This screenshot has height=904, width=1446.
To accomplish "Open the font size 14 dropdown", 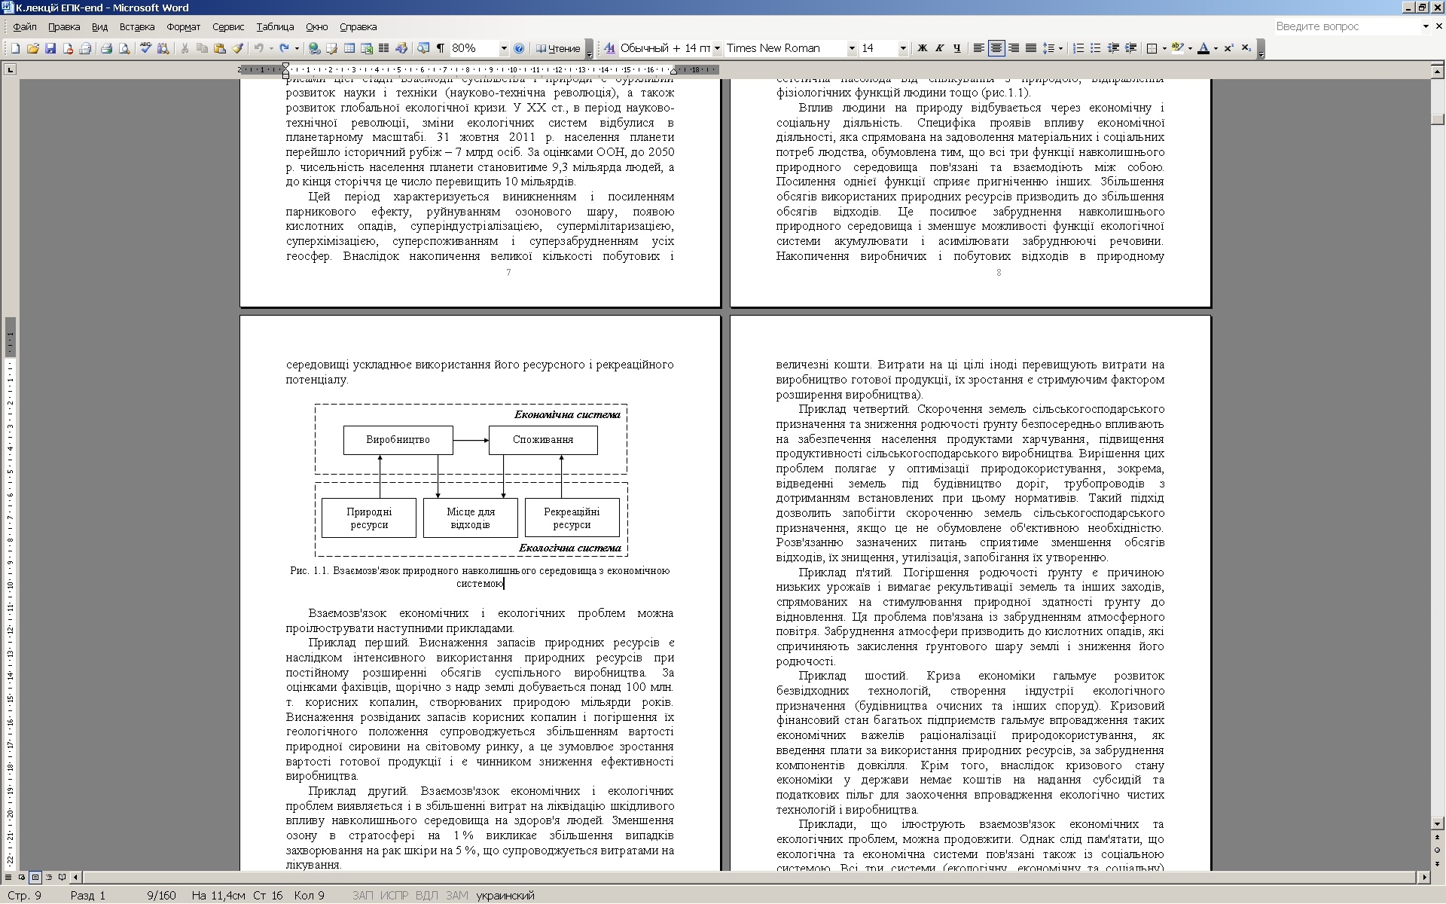I will click(903, 48).
